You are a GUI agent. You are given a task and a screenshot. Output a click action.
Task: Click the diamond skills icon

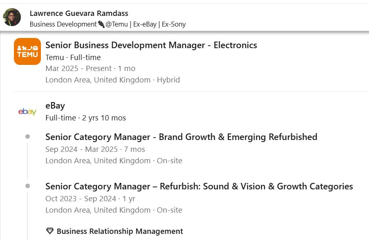pos(50,231)
